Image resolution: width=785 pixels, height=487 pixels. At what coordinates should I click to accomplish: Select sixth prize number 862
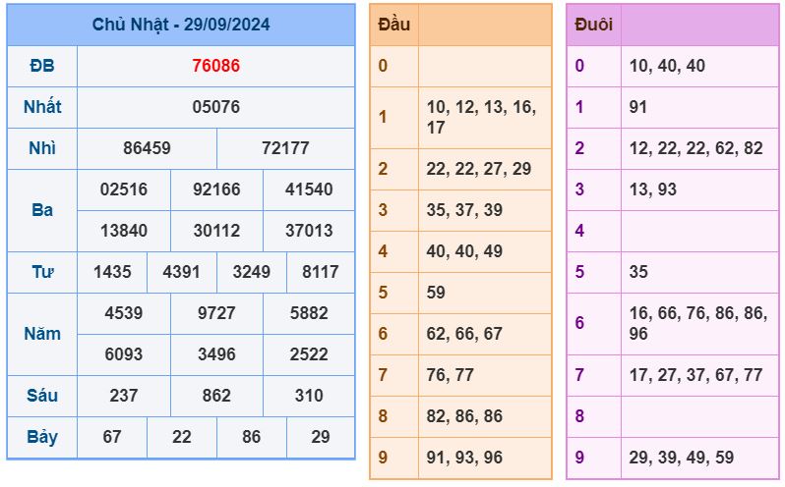216,396
